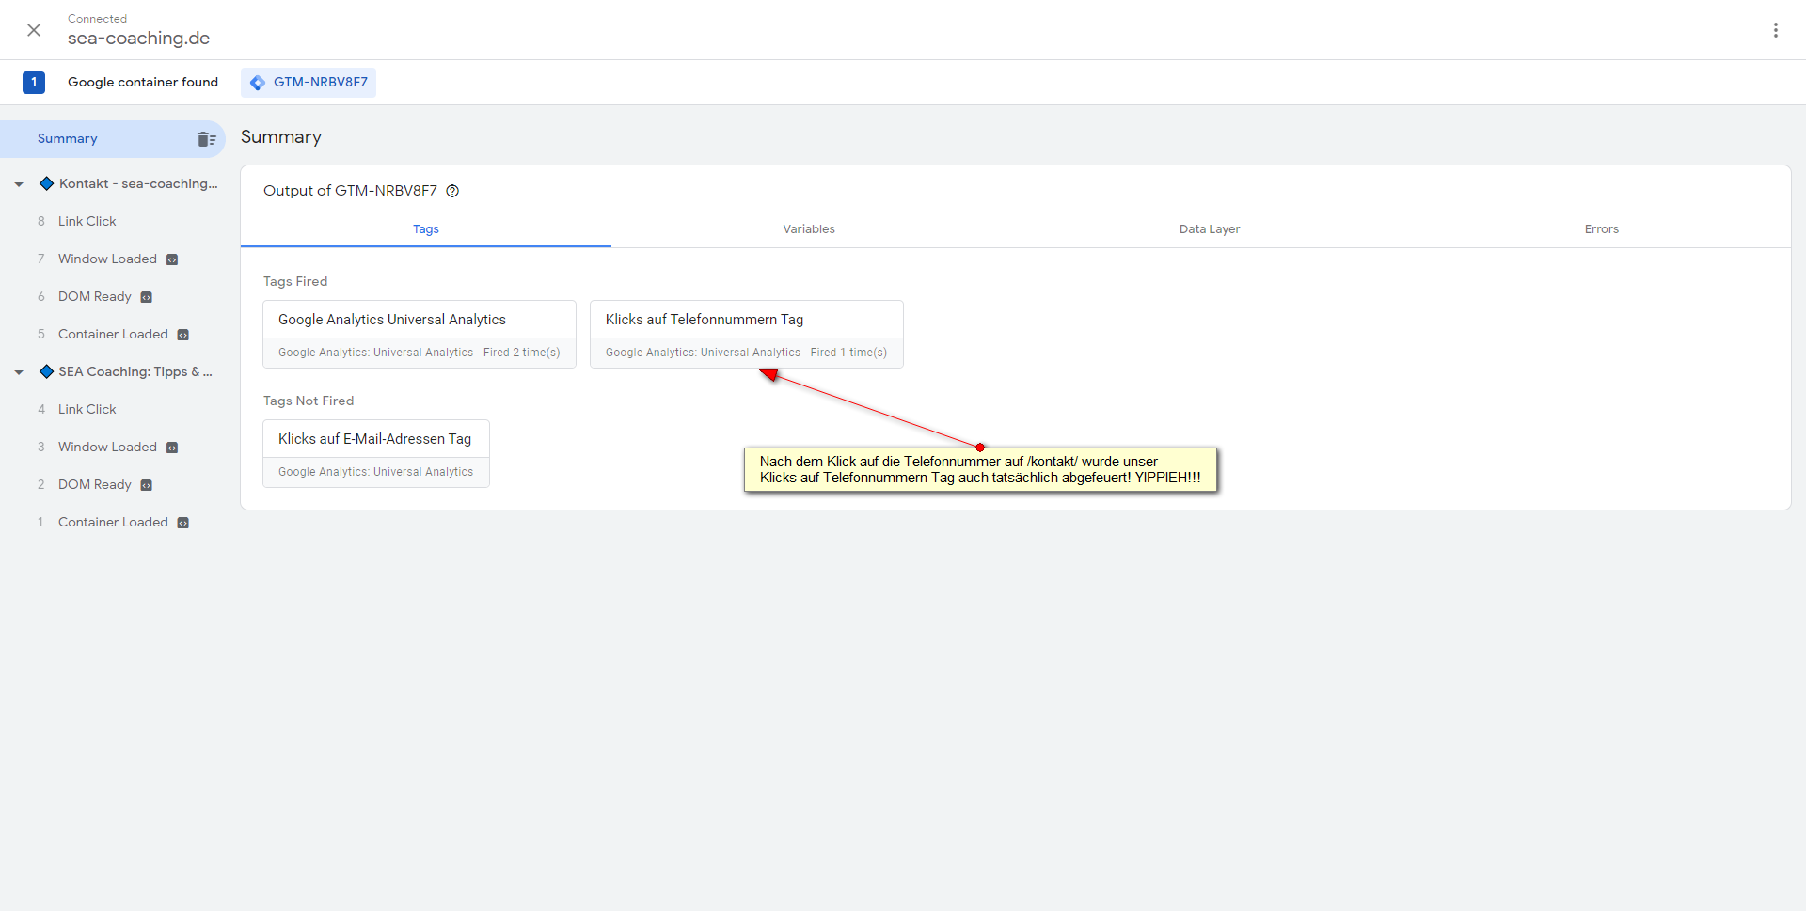1806x911 pixels.
Task: Click the 'Tags Not Fired' section heading
Action: [309, 401]
